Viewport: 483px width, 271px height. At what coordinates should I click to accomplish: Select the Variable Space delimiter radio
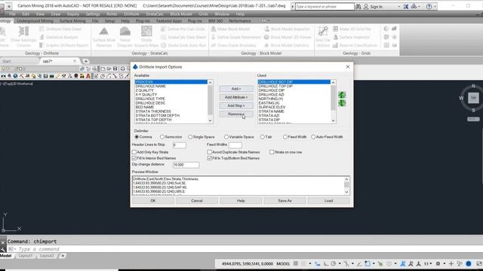(x=226, y=137)
